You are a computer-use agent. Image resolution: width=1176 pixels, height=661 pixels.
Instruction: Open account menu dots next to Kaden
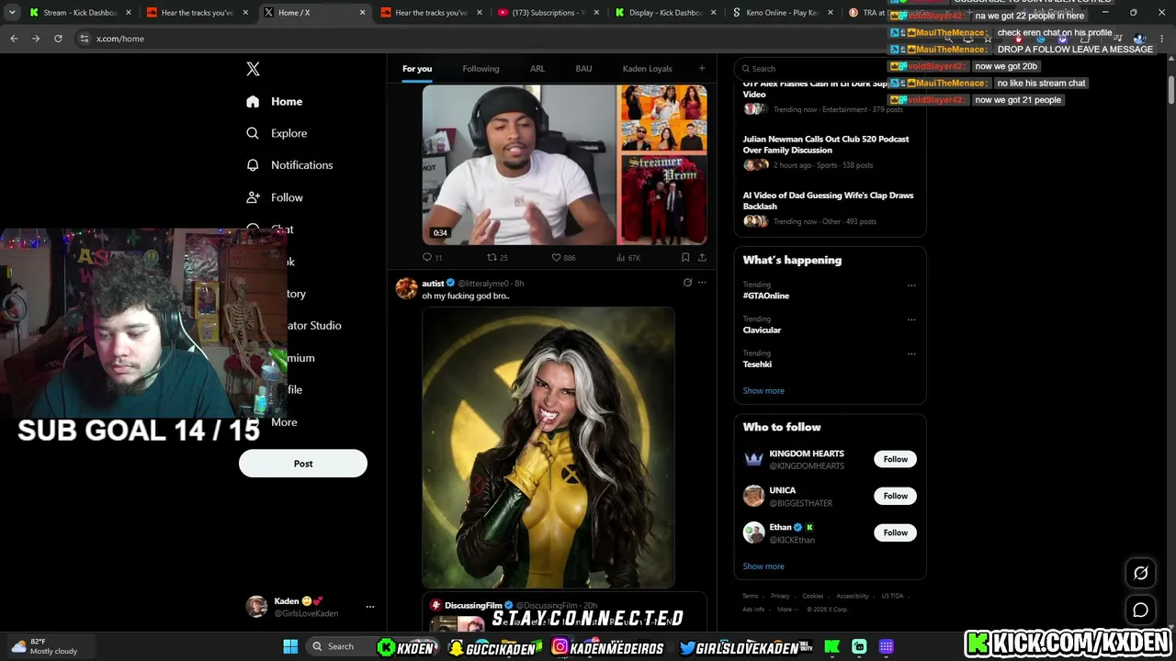click(x=370, y=607)
